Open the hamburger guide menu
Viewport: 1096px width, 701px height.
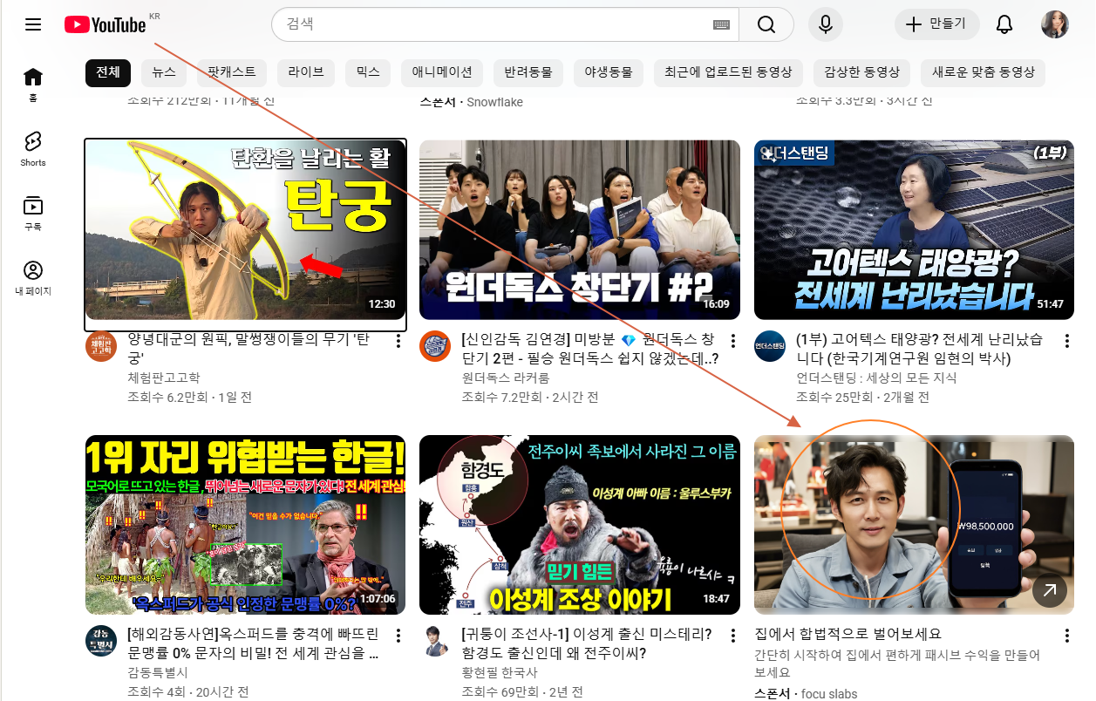click(33, 24)
